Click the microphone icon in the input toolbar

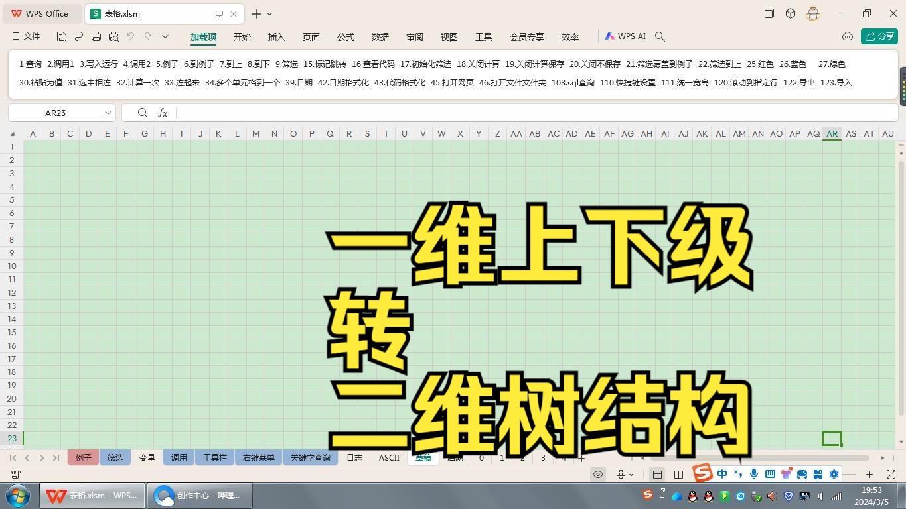tap(754, 474)
